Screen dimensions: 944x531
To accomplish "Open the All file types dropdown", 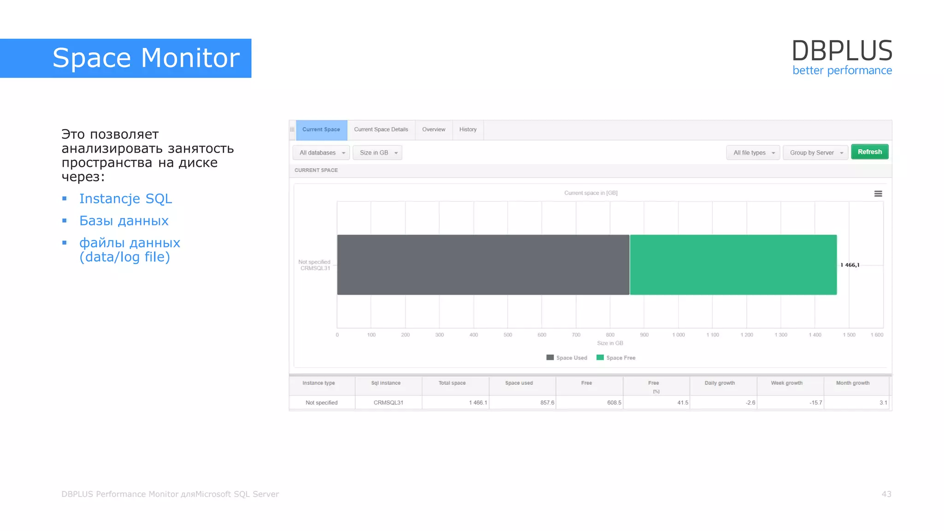I will (x=753, y=153).
